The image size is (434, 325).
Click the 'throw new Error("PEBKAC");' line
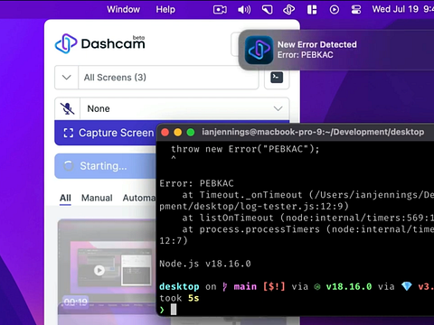click(x=245, y=149)
